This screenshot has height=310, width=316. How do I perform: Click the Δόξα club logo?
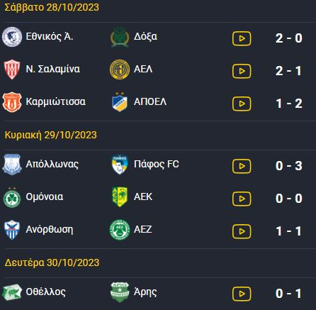click(x=120, y=37)
